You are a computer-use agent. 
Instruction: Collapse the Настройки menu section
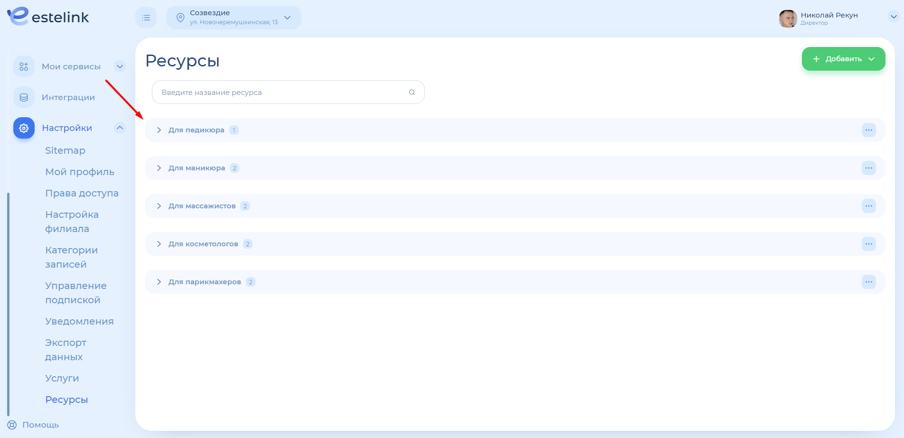pos(120,128)
